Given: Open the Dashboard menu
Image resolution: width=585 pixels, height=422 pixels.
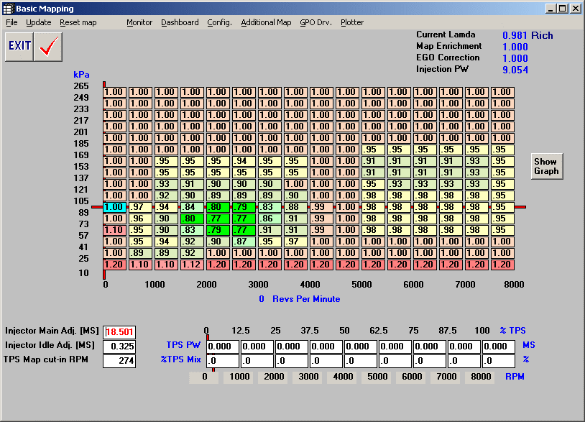Looking at the screenshot, I should click(x=180, y=22).
